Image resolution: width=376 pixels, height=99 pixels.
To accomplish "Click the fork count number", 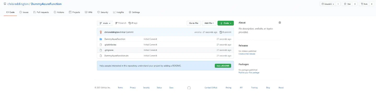I will [x=372, y=4].
